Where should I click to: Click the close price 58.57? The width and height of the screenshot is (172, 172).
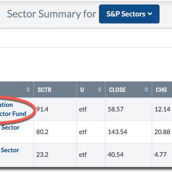point(116,109)
